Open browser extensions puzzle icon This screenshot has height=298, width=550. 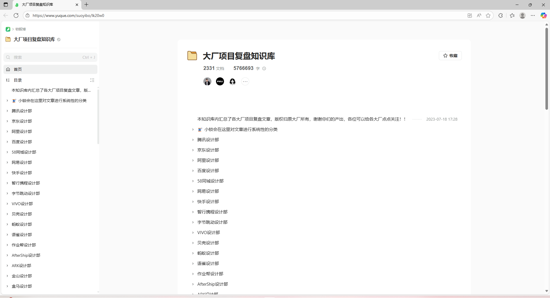500,15
